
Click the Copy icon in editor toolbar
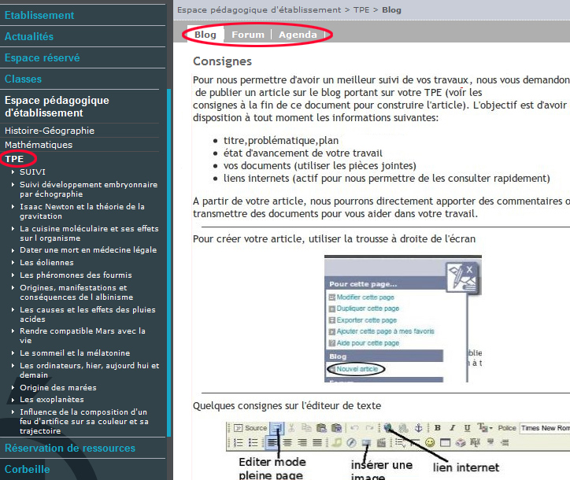306,428
